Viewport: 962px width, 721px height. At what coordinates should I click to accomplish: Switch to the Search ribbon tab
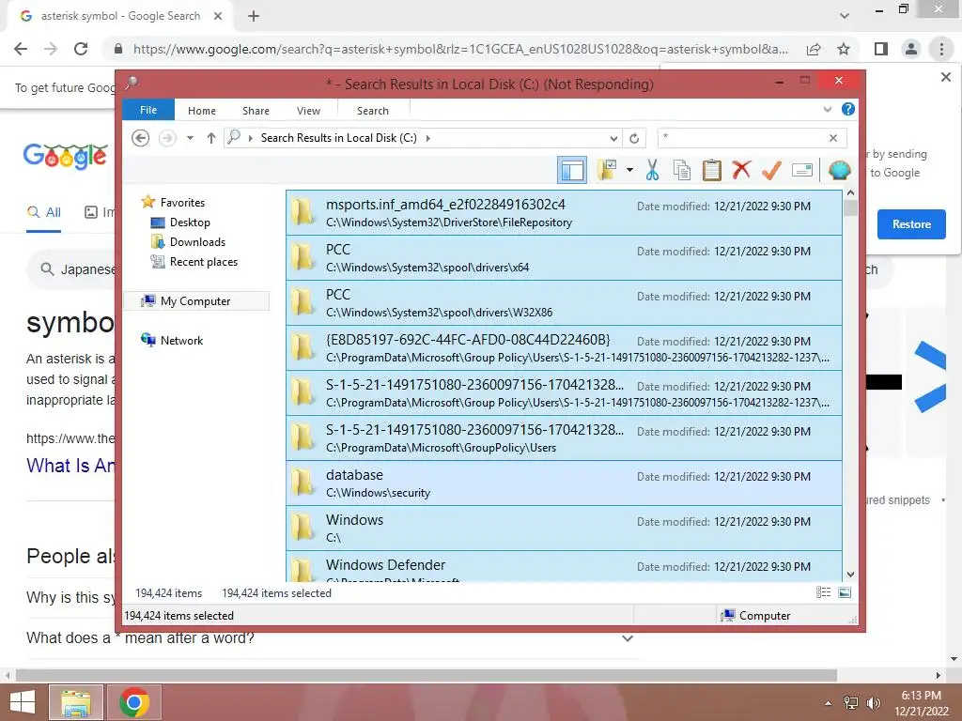click(x=373, y=111)
